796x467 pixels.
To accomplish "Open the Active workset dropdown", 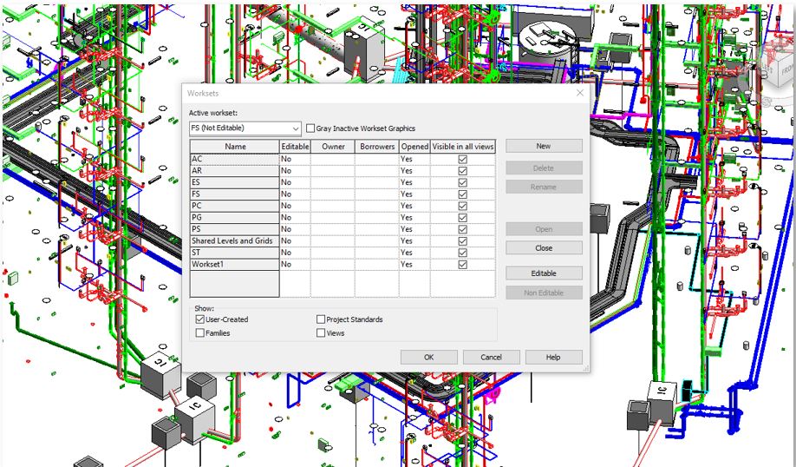I will coord(296,128).
